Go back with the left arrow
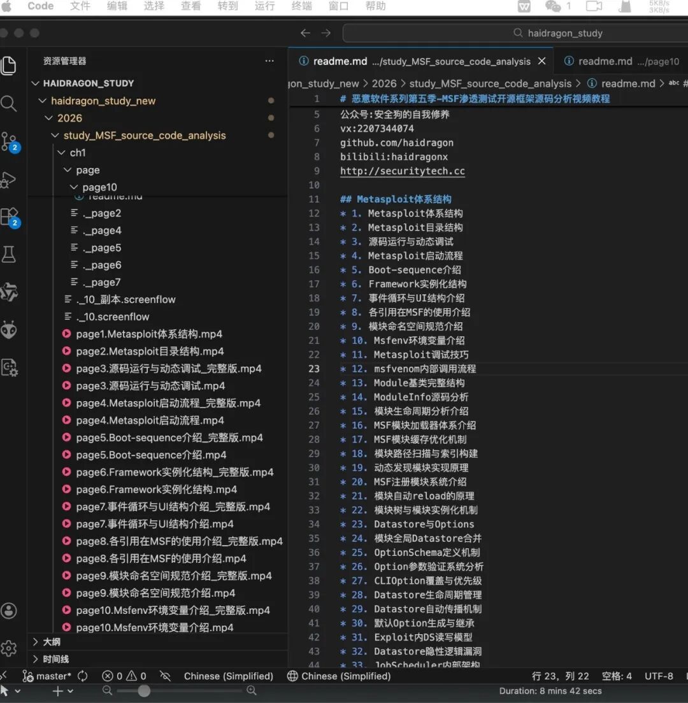 pos(305,32)
